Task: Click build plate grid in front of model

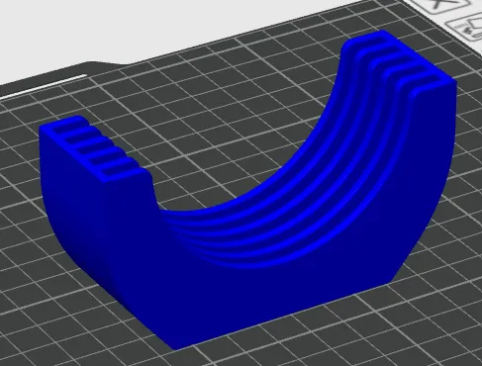Action: [297, 346]
